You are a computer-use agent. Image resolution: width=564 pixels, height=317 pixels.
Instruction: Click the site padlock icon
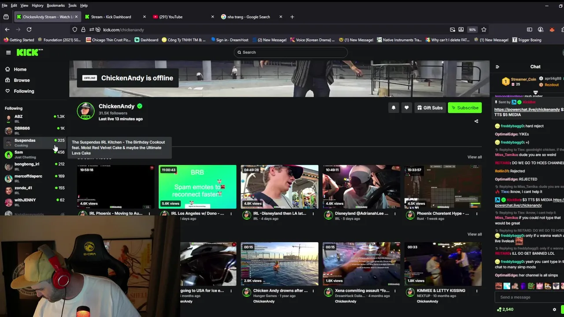83,29
